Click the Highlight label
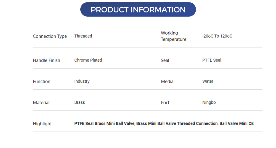 (x=42, y=124)
